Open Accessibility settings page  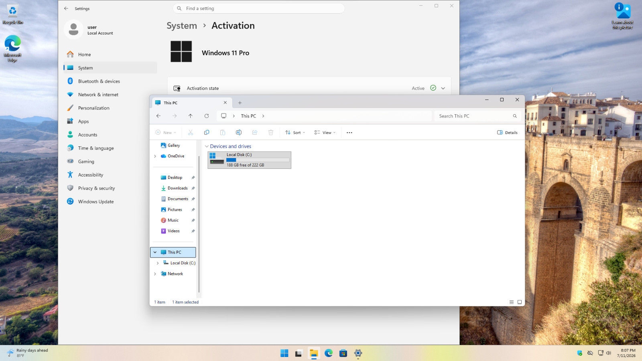click(x=110, y=175)
